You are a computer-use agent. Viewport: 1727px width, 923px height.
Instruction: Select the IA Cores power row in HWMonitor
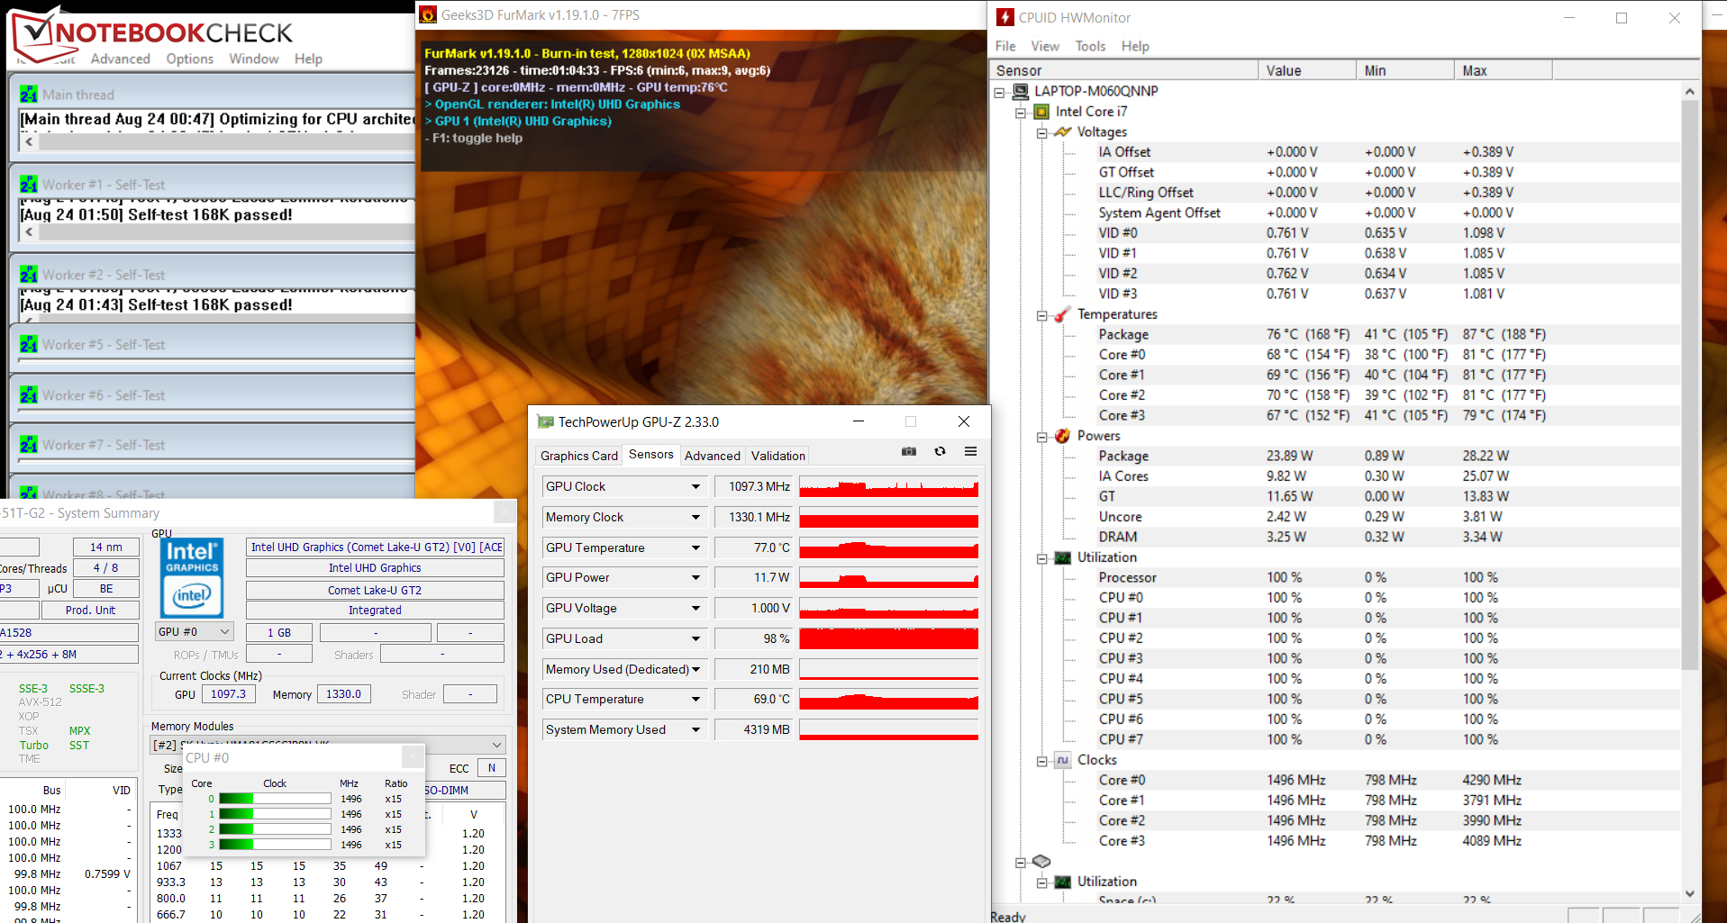tap(1335, 476)
